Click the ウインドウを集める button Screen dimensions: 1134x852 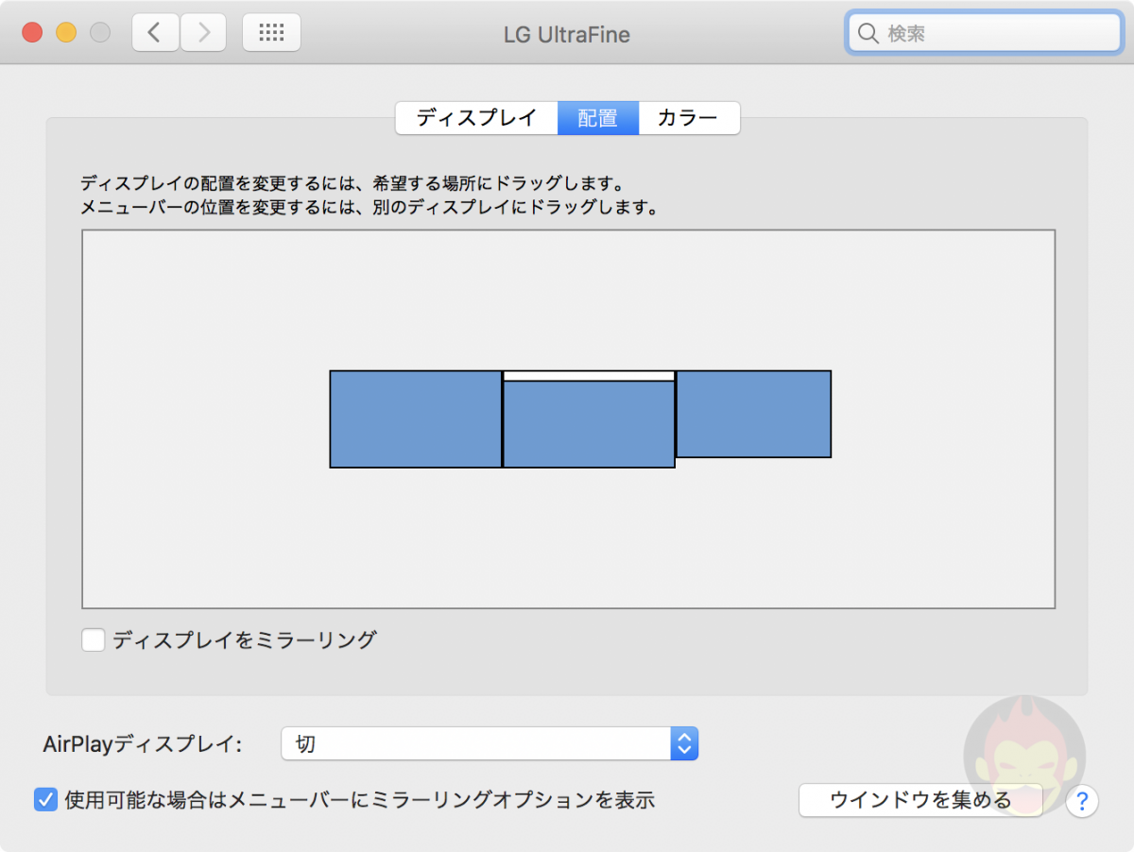pyautogui.click(x=920, y=801)
